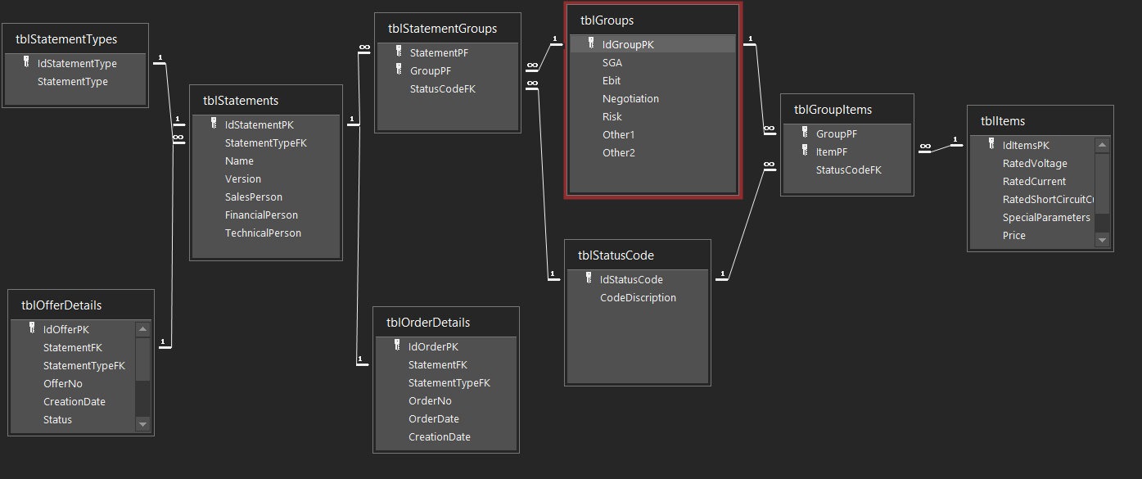The height and width of the screenshot is (479, 1142).
Task: Select CreationDate in tblOfferDetails
Action: [x=74, y=401]
